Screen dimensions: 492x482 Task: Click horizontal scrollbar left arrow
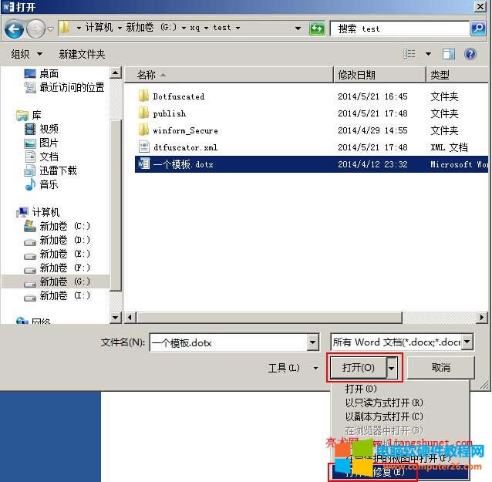pos(130,318)
